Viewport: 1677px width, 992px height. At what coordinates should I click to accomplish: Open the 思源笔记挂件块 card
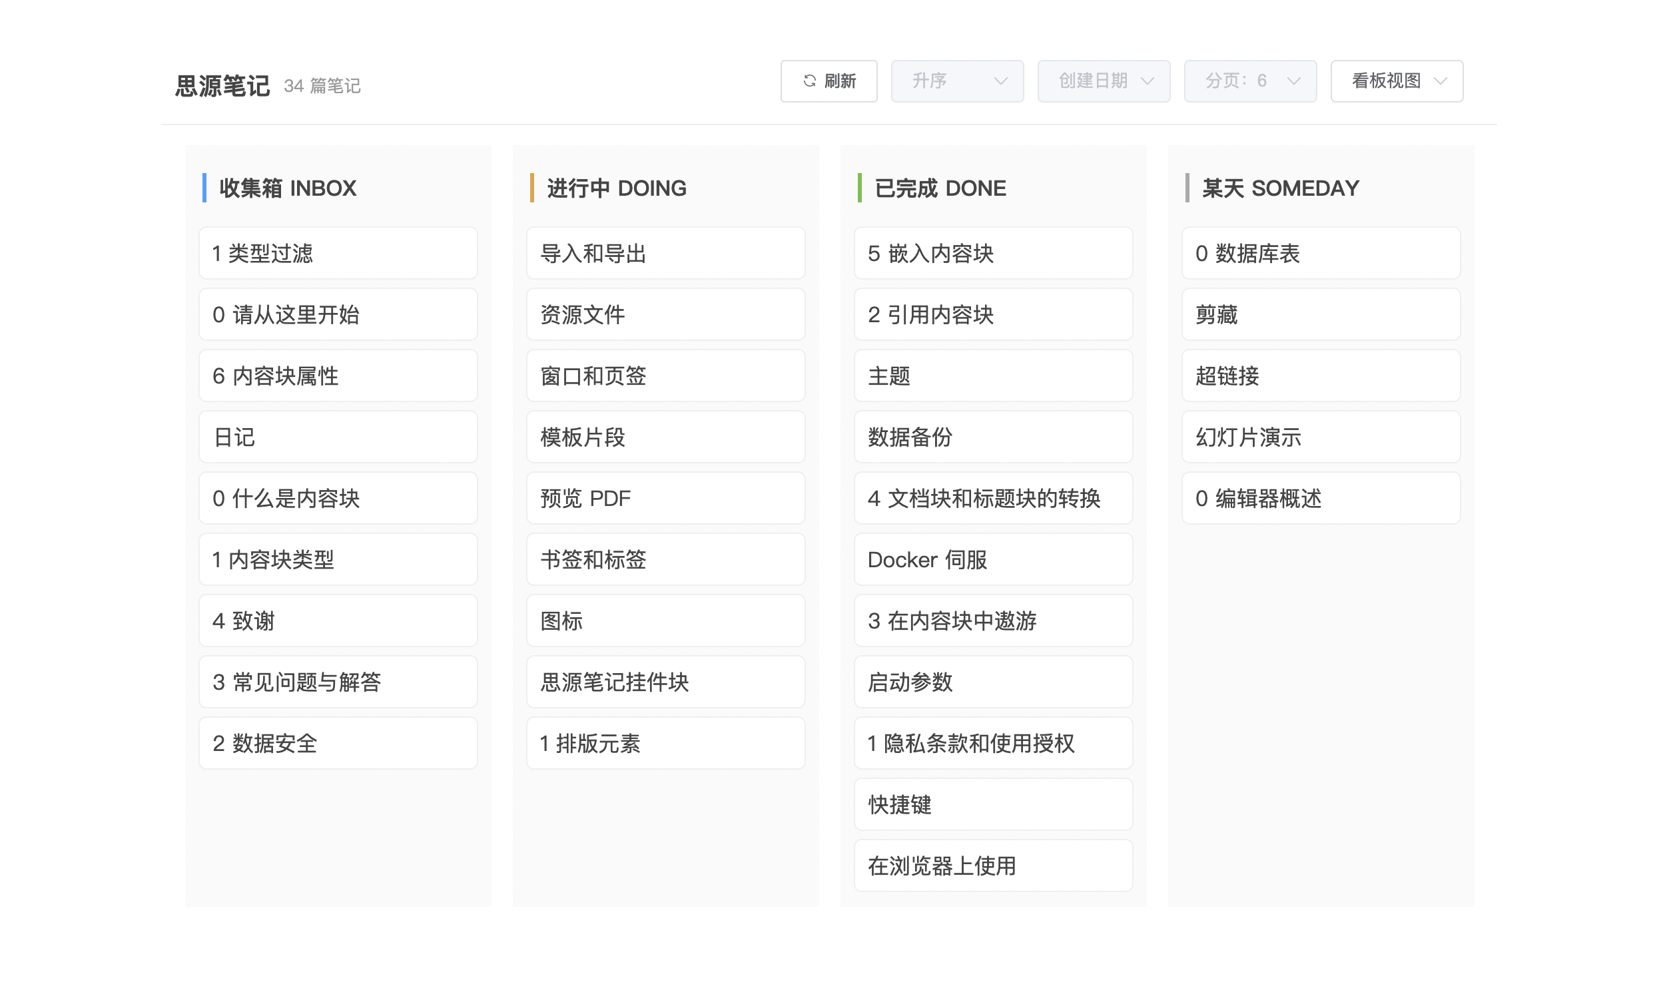665,682
